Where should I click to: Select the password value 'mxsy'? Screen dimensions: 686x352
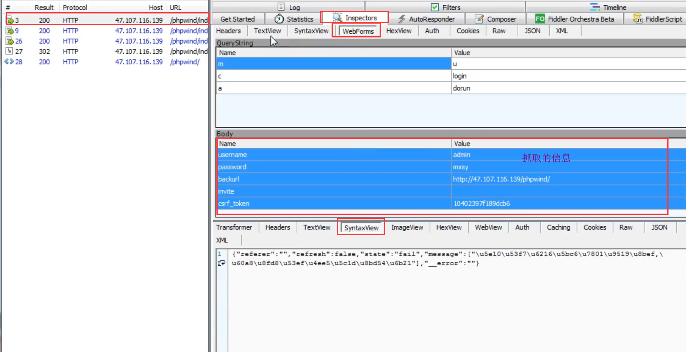[x=461, y=167]
